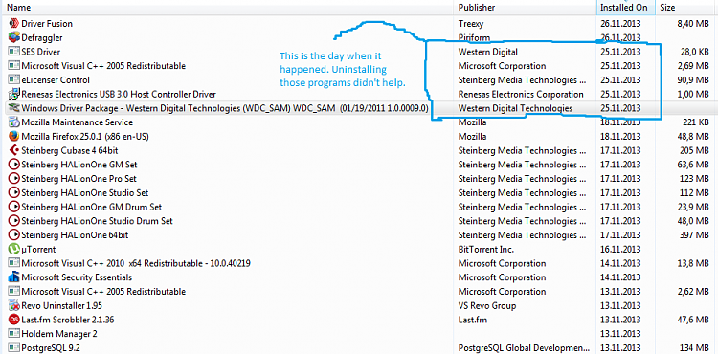Screen dimensions: 718x354
Task: Click the Mozilla Maintenance Service icon
Action: [14, 122]
